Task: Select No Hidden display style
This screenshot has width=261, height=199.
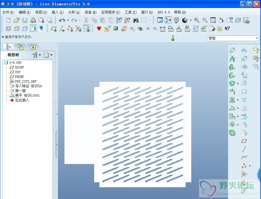Action: click(x=25, y=29)
